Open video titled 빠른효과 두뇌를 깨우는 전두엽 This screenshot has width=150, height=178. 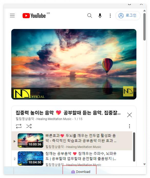click(x=81, y=138)
